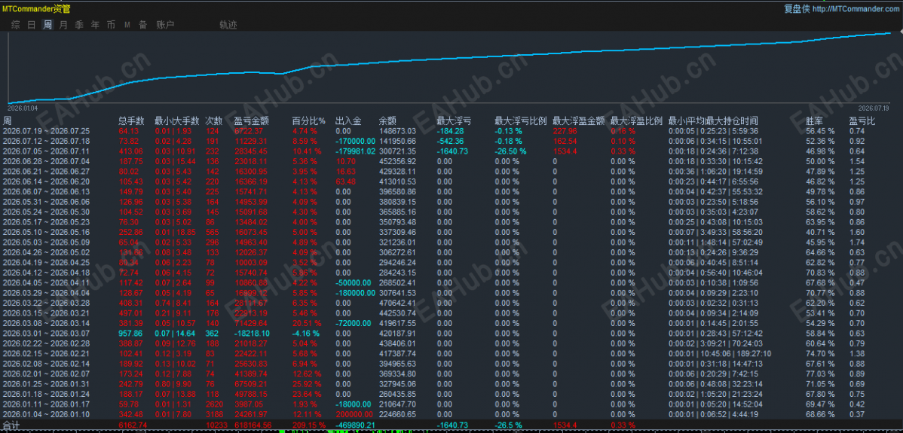
Task: Click the 3188 trade count cell
Action: (x=213, y=414)
